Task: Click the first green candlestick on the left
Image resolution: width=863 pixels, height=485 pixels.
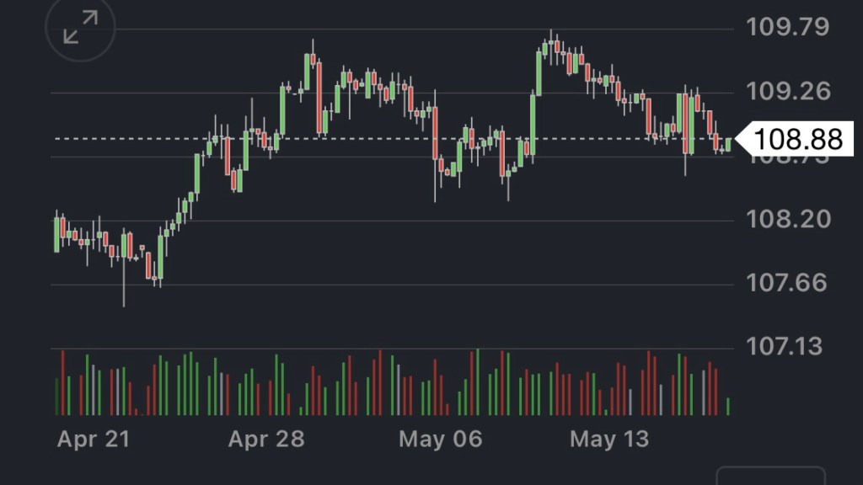Action: pyautogui.click(x=56, y=234)
